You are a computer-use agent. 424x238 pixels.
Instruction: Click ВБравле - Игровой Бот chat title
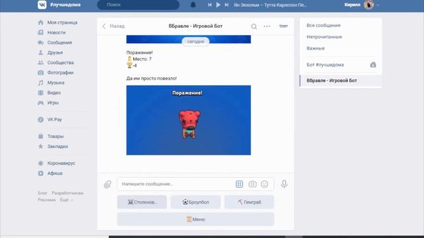click(x=195, y=26)
